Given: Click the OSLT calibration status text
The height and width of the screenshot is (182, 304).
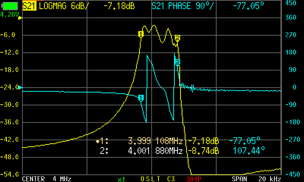Looking at the screenshot, I should point(150,179).
